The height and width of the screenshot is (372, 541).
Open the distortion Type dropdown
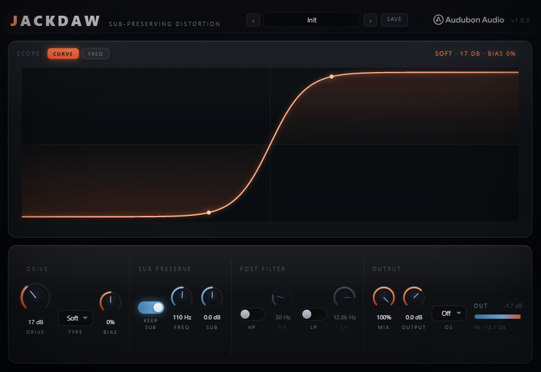tap(75, 318)
